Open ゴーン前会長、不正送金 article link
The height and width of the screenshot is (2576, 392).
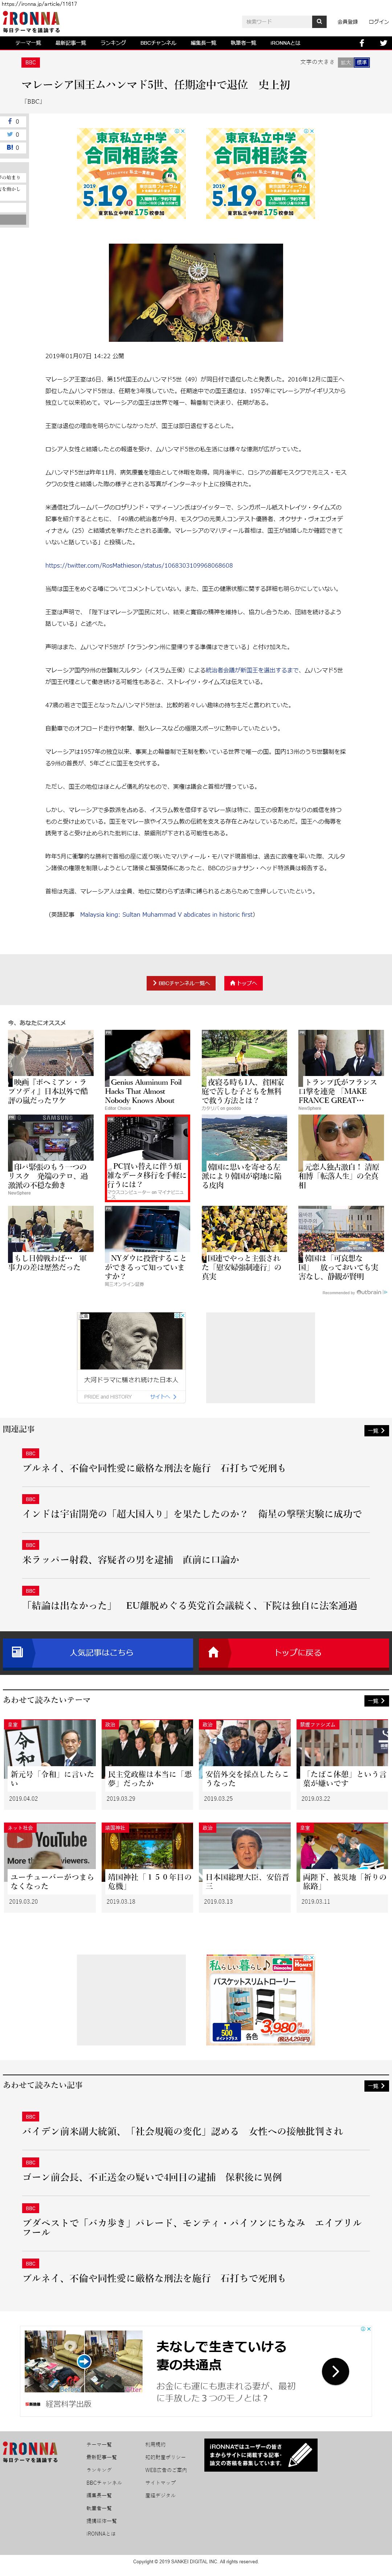(x=152, y=2177)
